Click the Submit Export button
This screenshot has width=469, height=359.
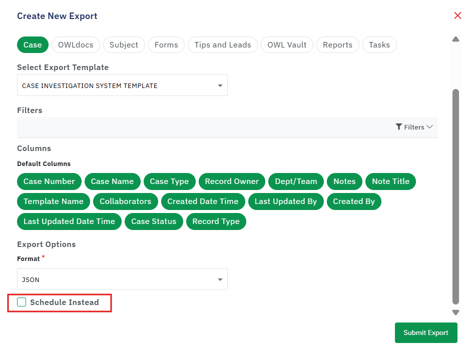pyautogui.click(x=426, y=332)
